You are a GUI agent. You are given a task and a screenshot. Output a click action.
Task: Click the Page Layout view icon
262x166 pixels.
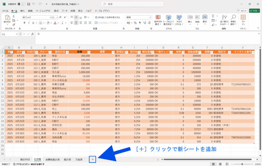click(x=220, y=164)
